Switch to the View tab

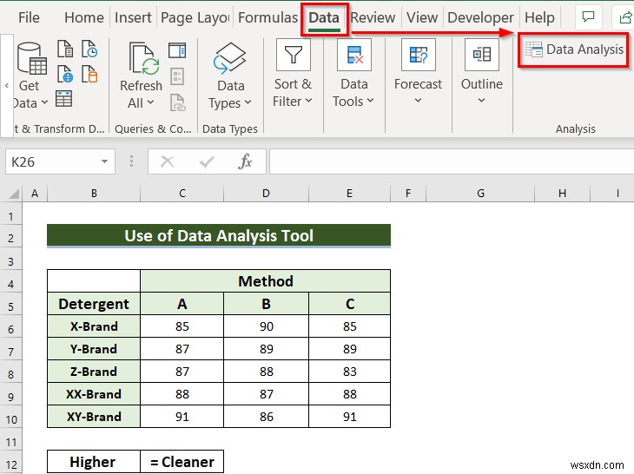pos(422,17)
